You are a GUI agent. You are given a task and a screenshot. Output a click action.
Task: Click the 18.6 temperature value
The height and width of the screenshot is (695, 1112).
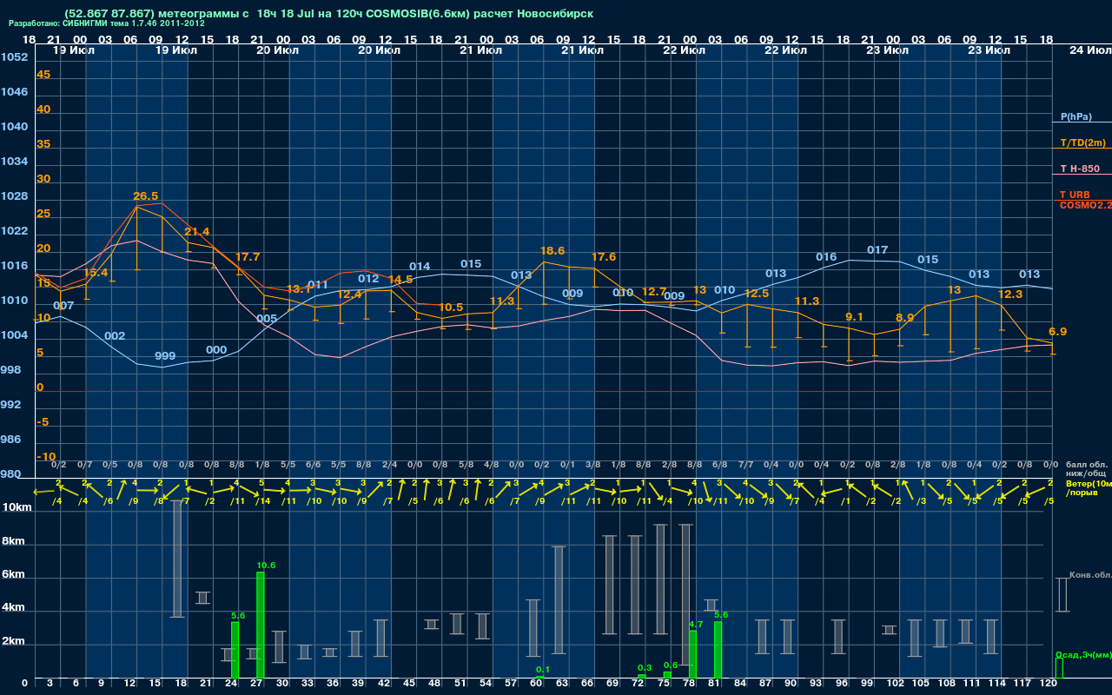(553, 251)
